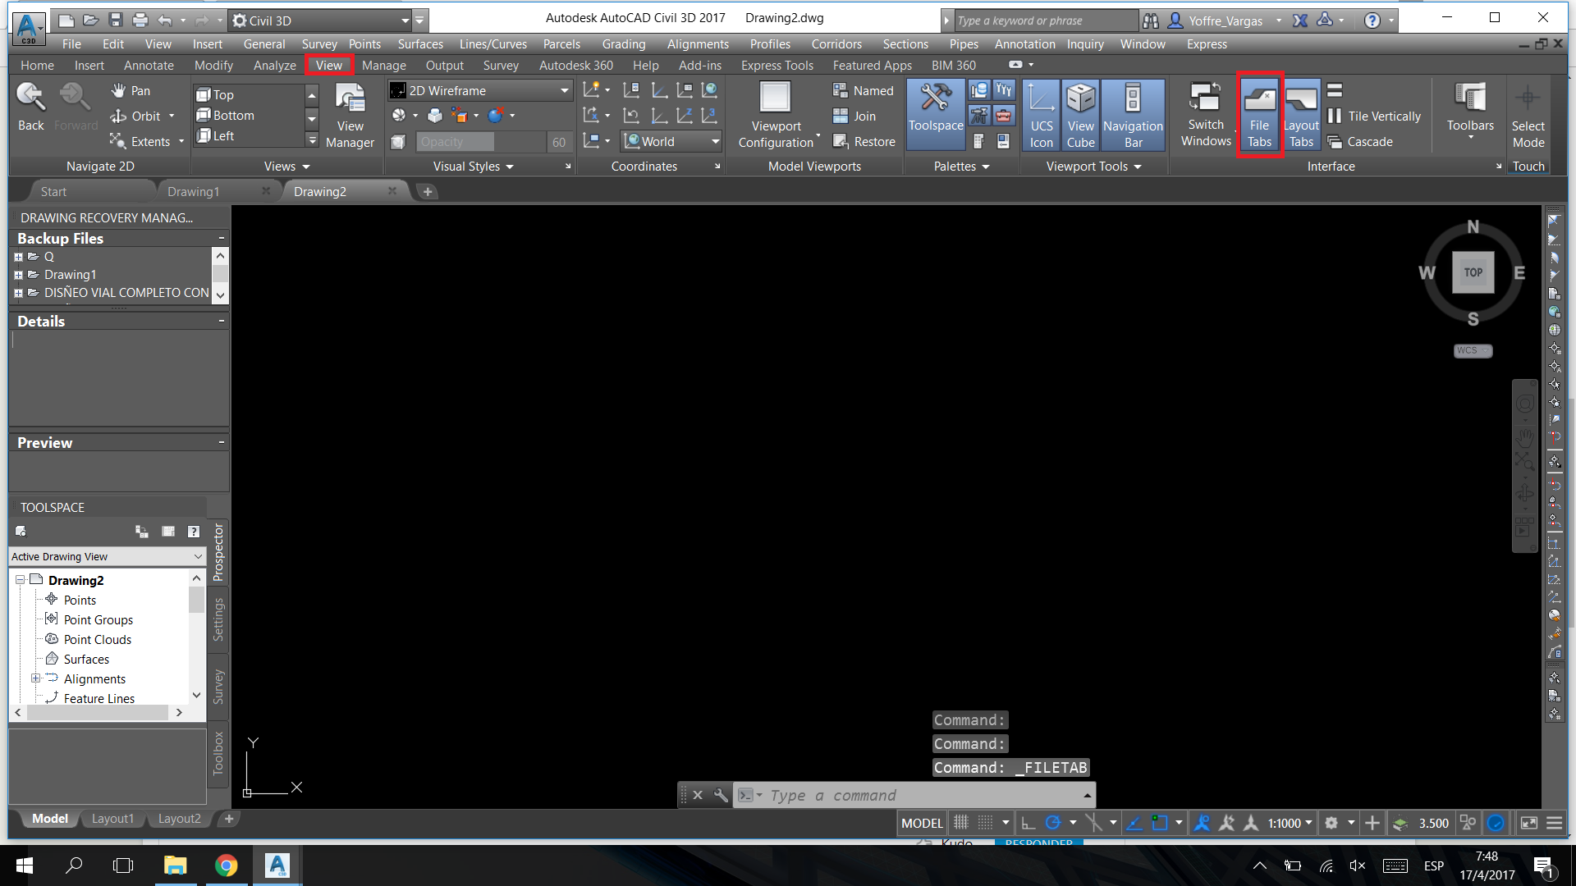Image resolution: width=1576 pixels, height=886 pixels.
Task: Select the Pan tool
Action: [x=131, y=91]
